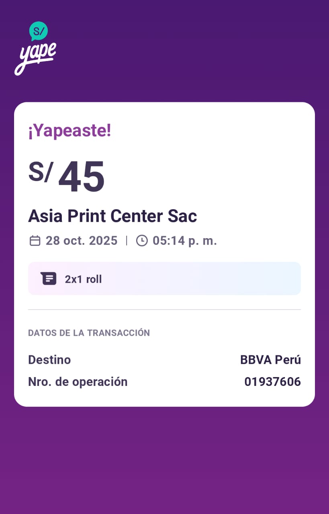
Task: Click the S/ currency symbol before 45
Action: tap(40, 172)
